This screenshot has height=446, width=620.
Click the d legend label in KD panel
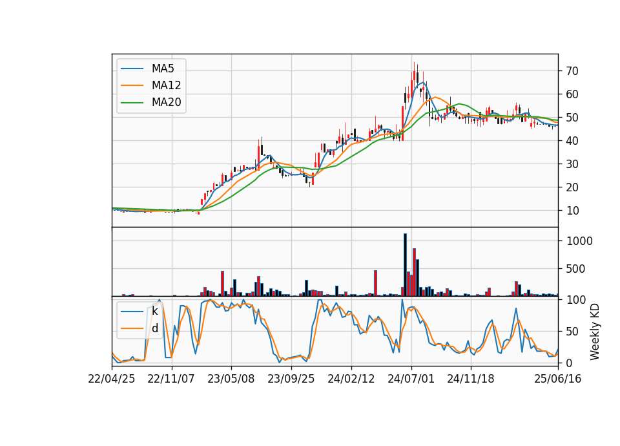154,328
